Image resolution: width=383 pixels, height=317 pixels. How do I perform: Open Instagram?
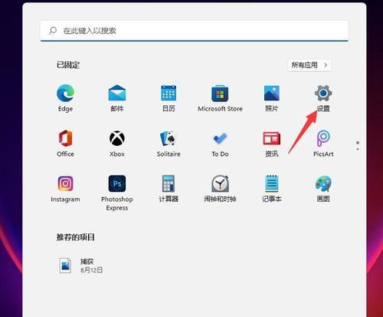(65, 189)
